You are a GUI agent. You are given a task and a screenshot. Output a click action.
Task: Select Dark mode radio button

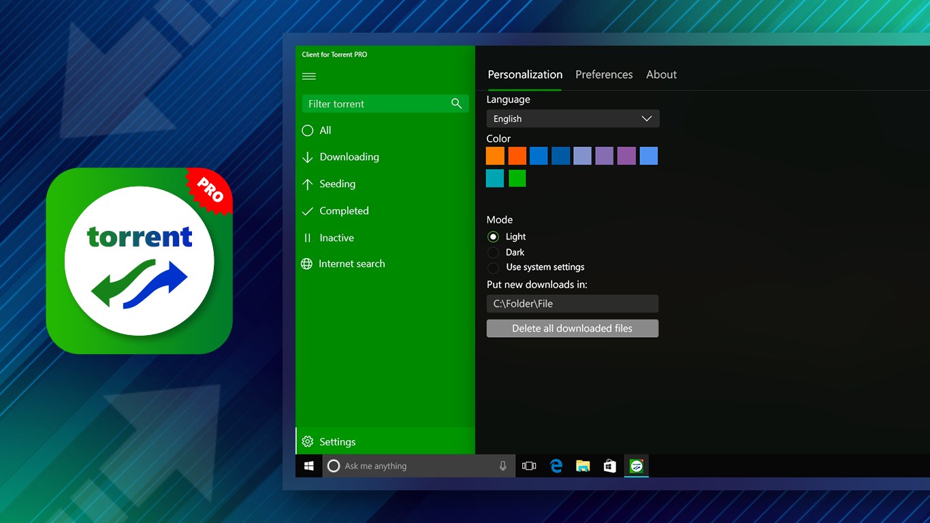pyautogui.click(x=493, y=253)
